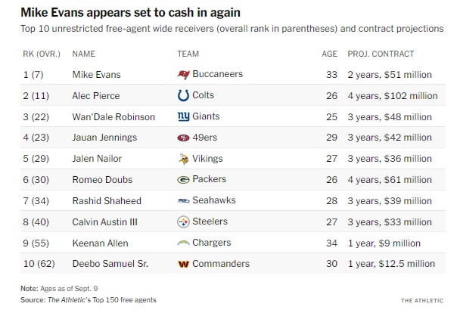The height and width of the screenshot is (316, 457).
Task: Click the Chargers bolt logo
Action: click(183, 243)
